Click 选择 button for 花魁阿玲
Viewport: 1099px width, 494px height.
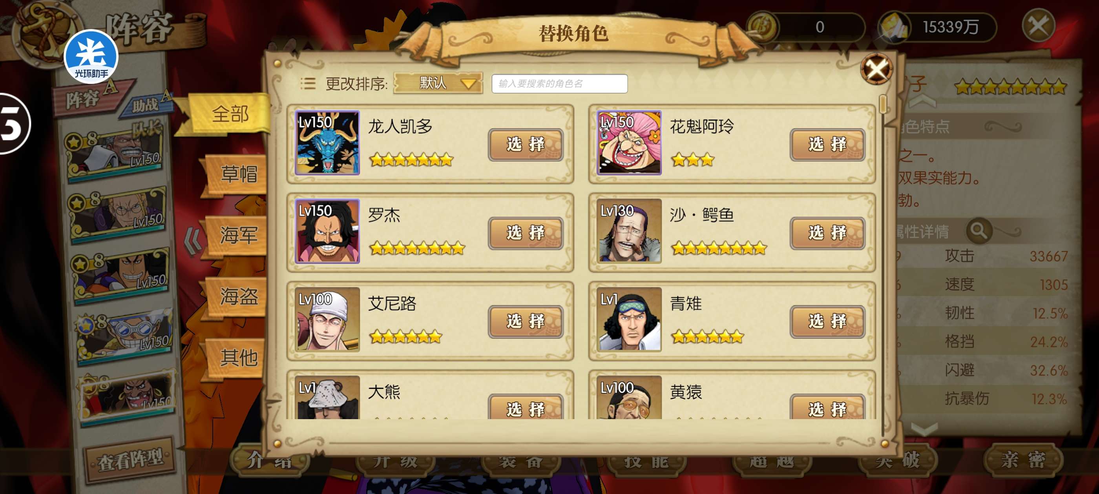(827, 145)
